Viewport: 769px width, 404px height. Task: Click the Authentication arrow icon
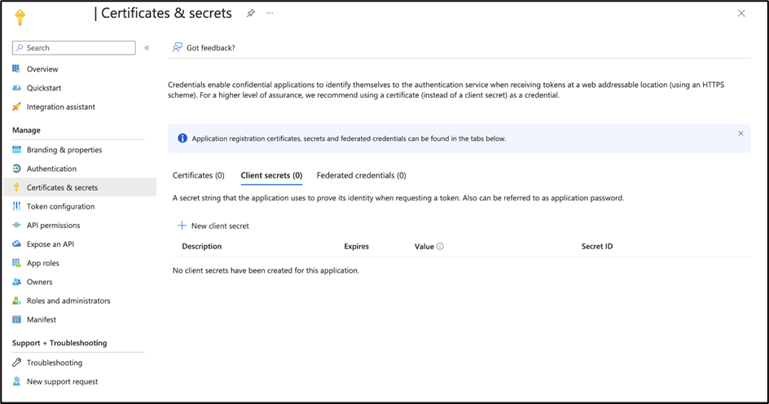(x=16, y=168)
